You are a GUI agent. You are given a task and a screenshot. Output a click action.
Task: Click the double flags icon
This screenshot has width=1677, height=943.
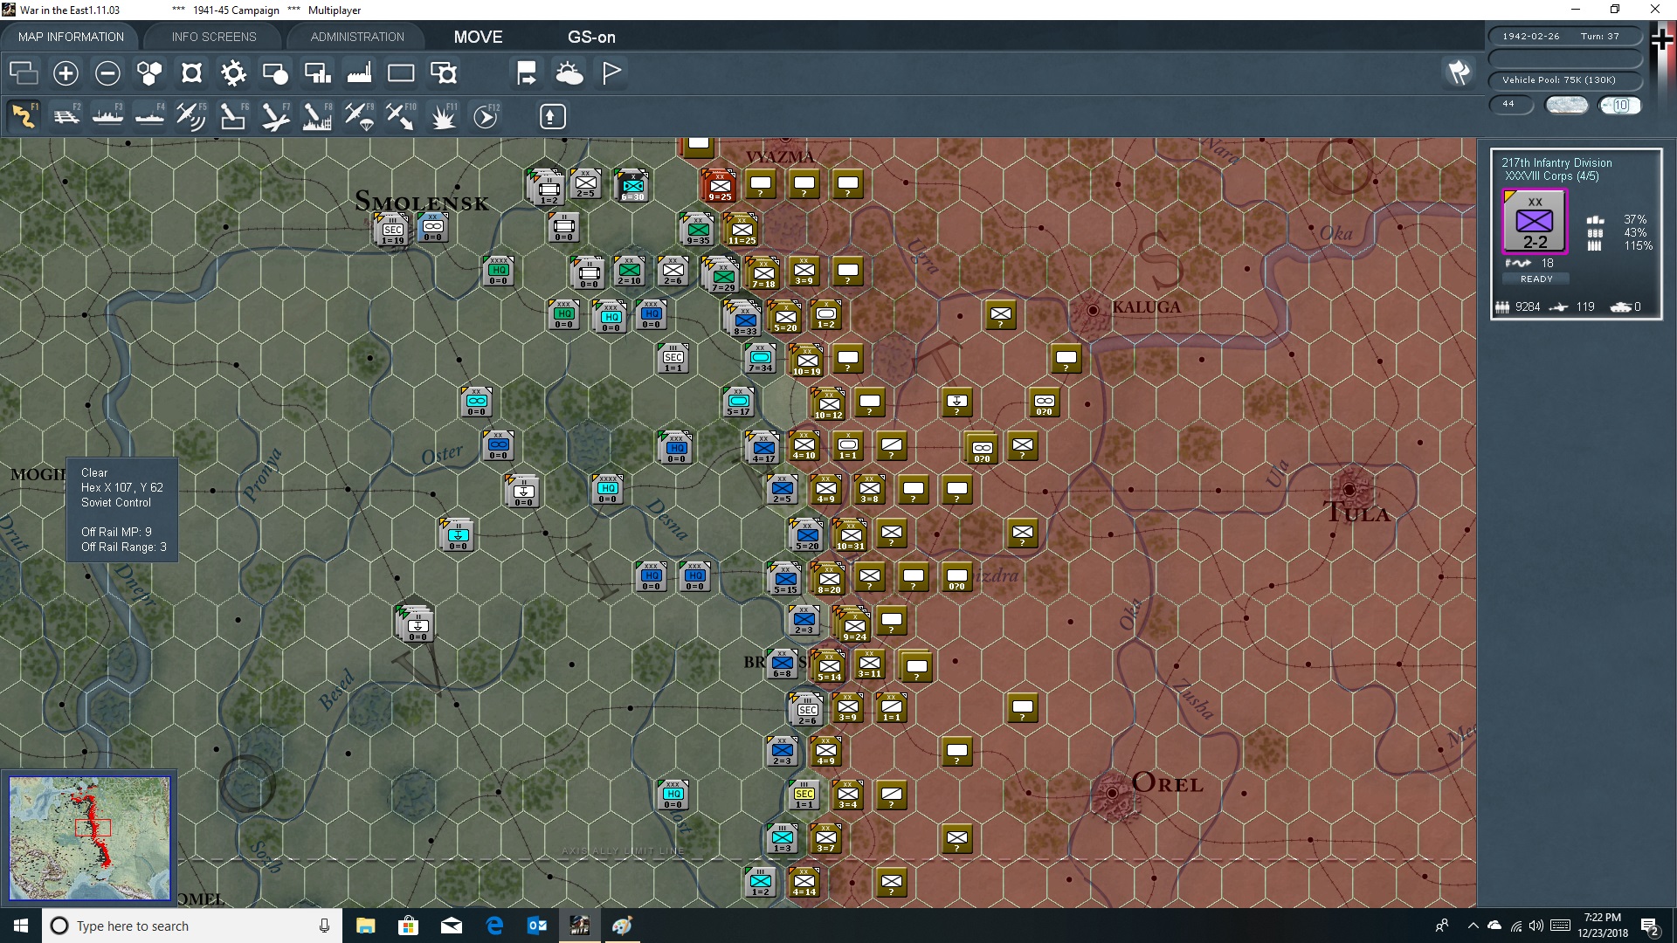click(1459, 72)
